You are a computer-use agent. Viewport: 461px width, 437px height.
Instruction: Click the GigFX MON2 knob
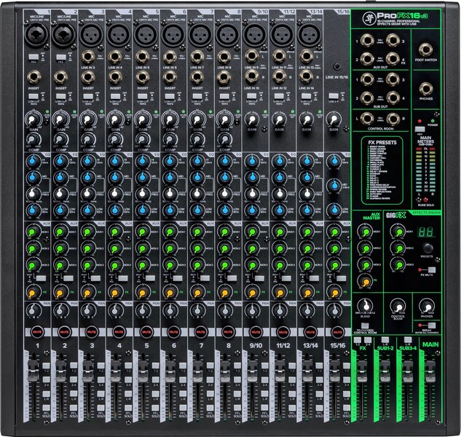(398, 248)
